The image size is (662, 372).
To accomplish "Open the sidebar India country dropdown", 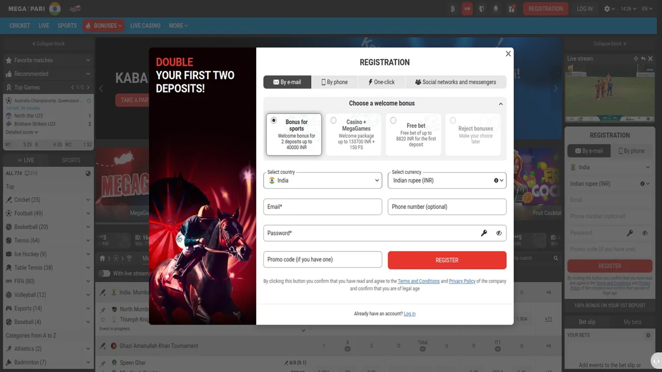I will click(610, 167).
